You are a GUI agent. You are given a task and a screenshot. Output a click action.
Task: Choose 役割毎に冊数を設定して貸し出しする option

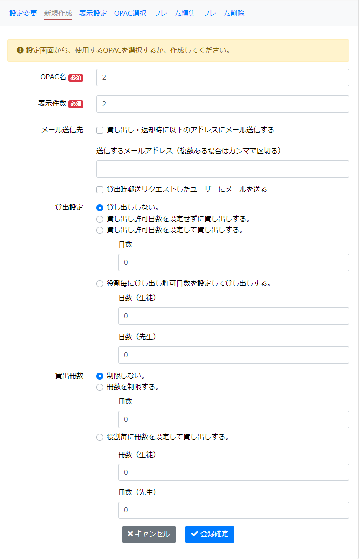(x=99, y=437)
